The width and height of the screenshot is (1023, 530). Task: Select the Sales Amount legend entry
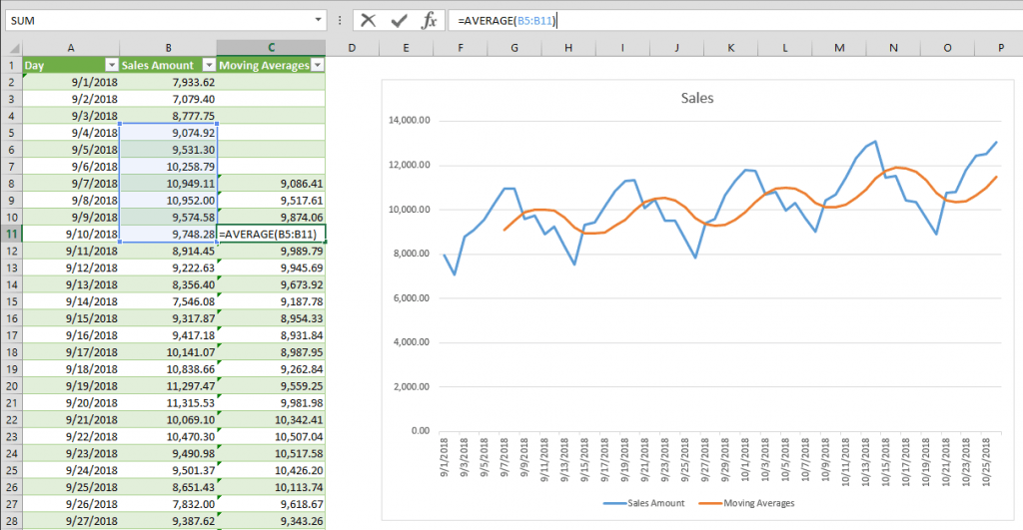[x=644, y=503]
